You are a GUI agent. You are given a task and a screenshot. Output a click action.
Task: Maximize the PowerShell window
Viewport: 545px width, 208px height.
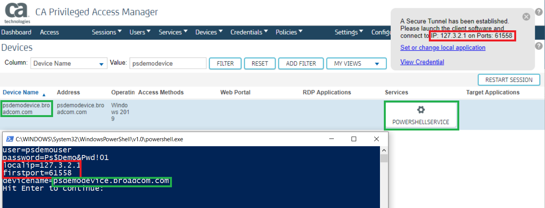(354, 139)
